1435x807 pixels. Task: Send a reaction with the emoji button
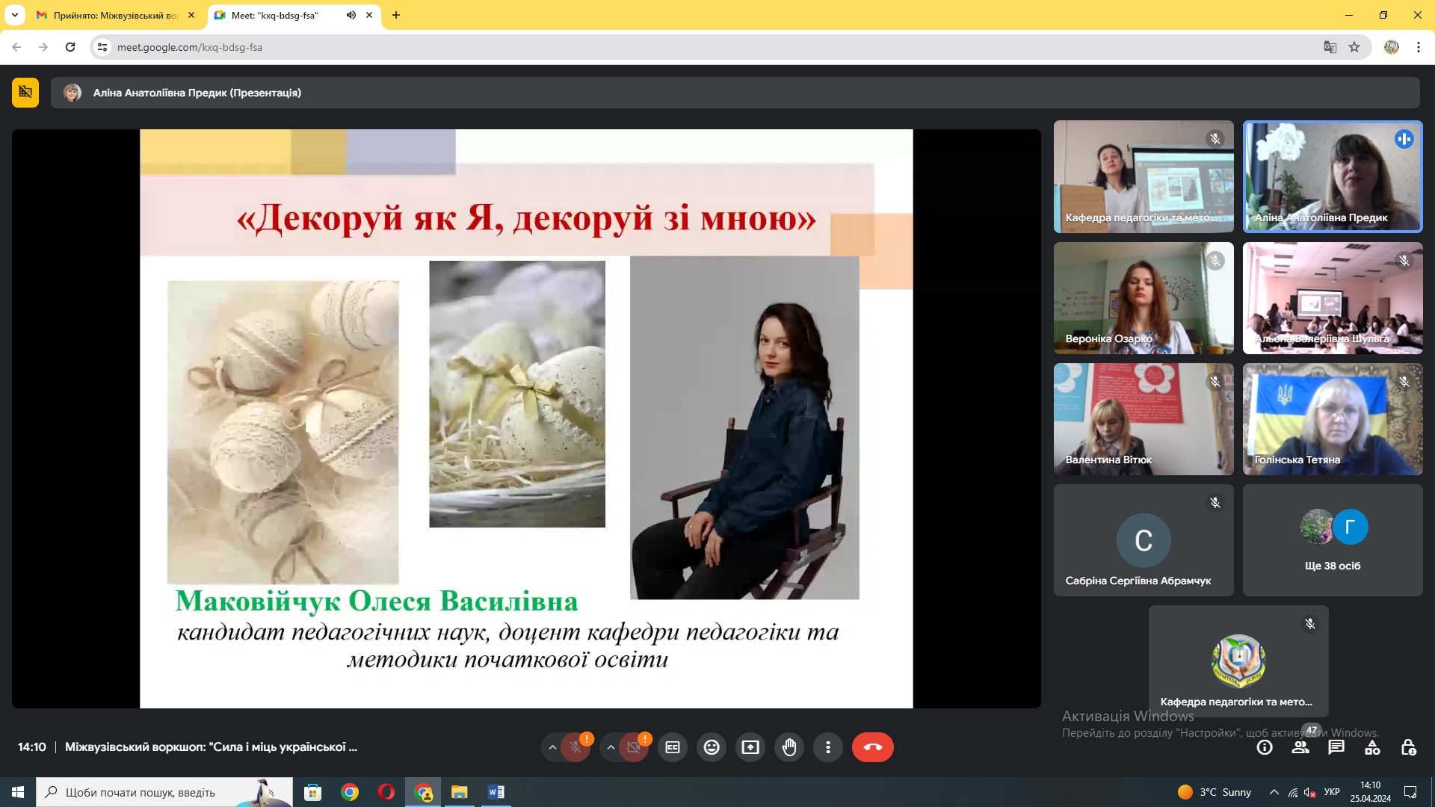click(712, 747)
